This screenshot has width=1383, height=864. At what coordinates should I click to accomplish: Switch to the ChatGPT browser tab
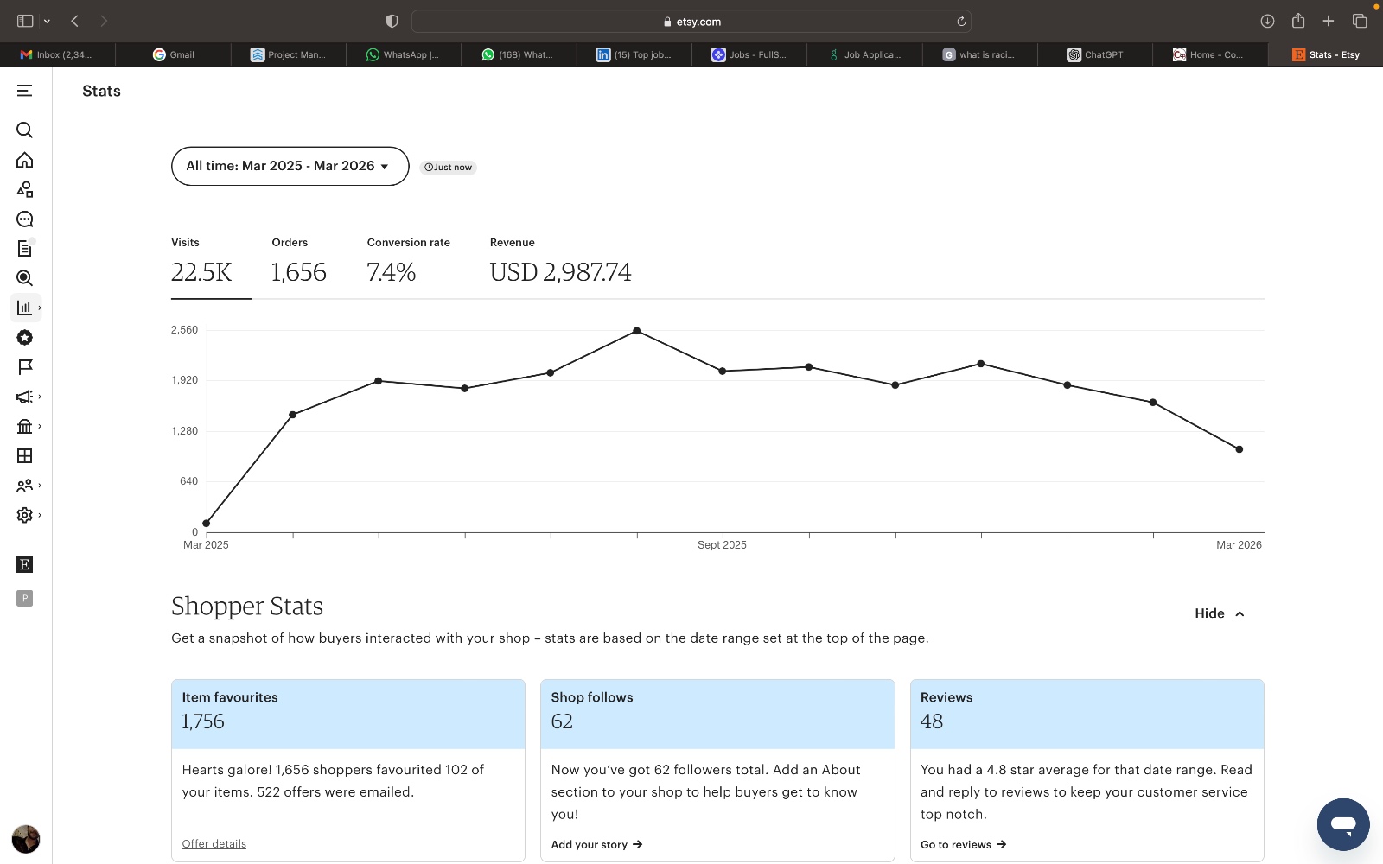click(x=1095, y=54)
